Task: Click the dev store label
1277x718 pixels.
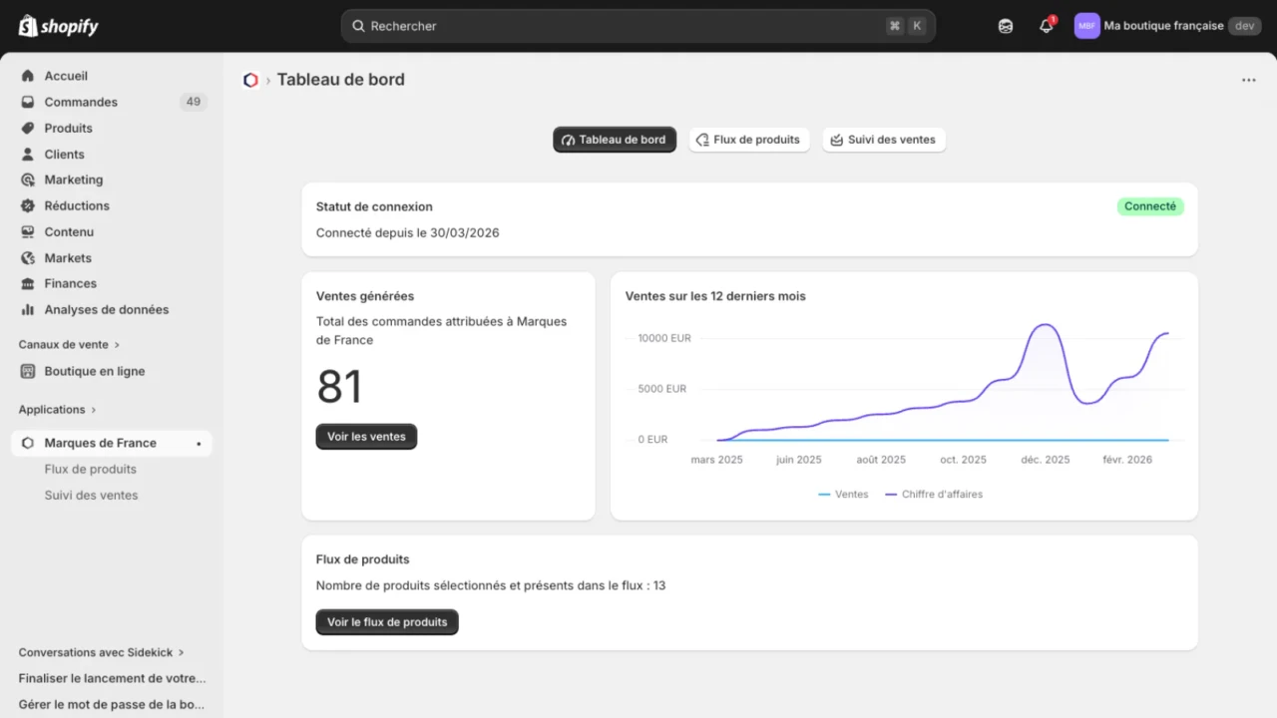Action: coord(1244,26)
